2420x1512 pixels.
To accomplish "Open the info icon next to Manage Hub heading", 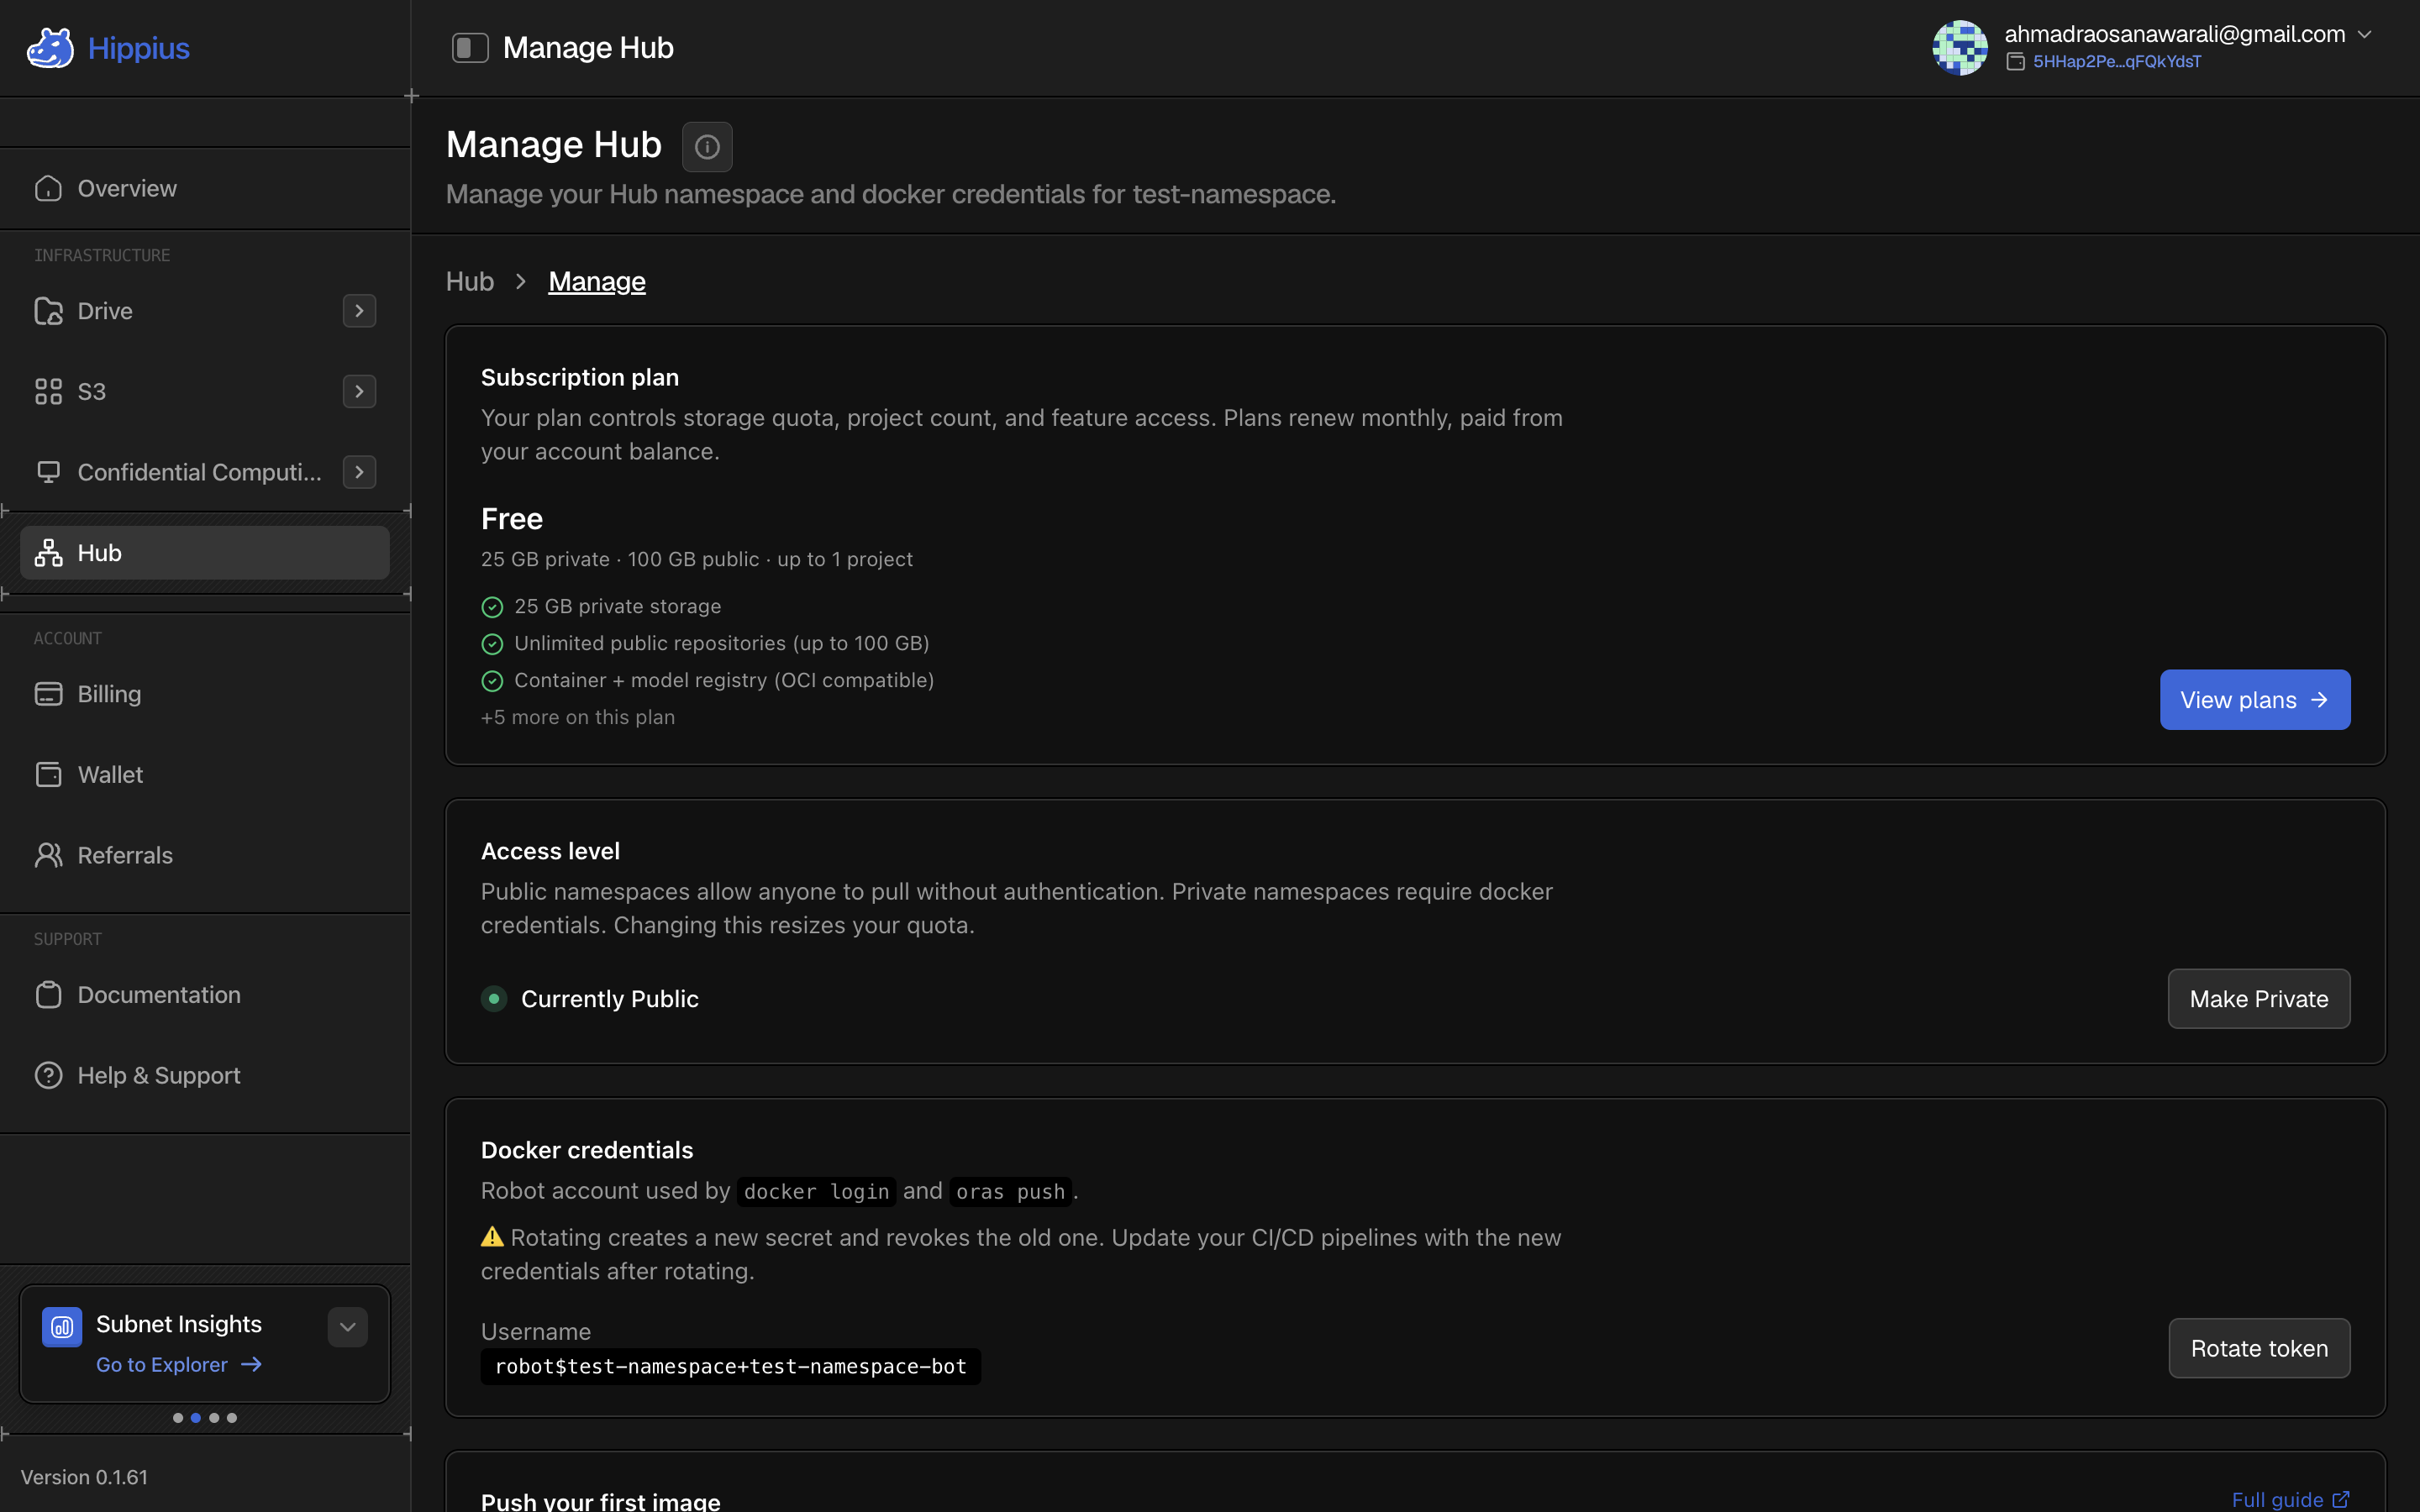I will [x=707, y=147].
